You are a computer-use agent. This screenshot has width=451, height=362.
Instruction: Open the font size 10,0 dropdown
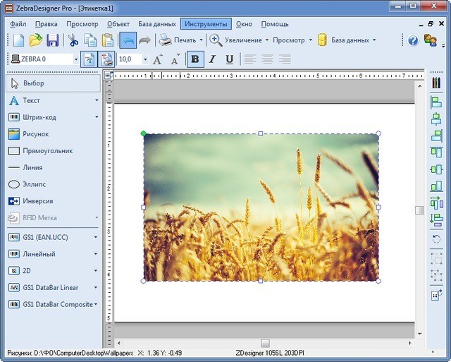pyautogui.click(x=145, y=59)
